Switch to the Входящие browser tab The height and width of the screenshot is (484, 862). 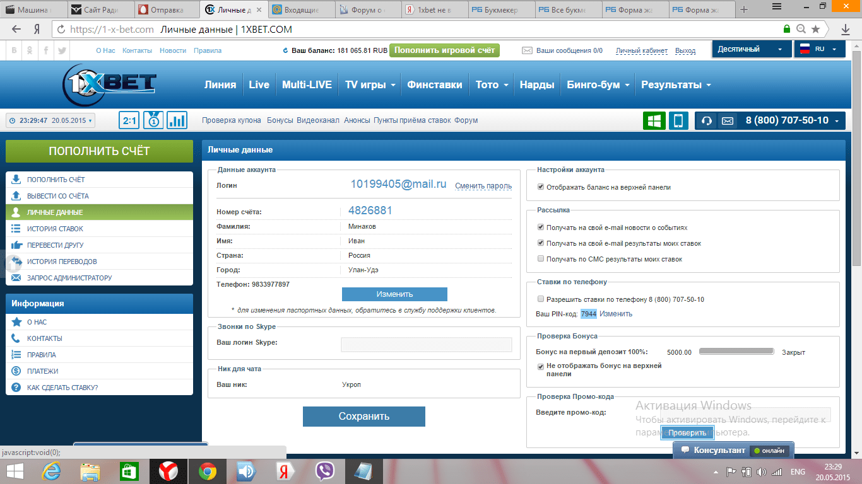tap(300, 9)
